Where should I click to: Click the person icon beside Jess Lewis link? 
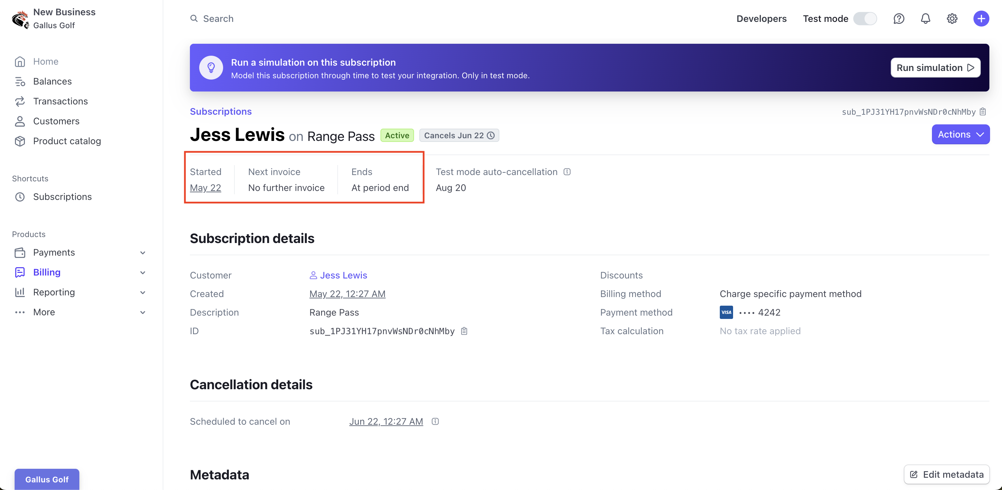click(313, 275)
